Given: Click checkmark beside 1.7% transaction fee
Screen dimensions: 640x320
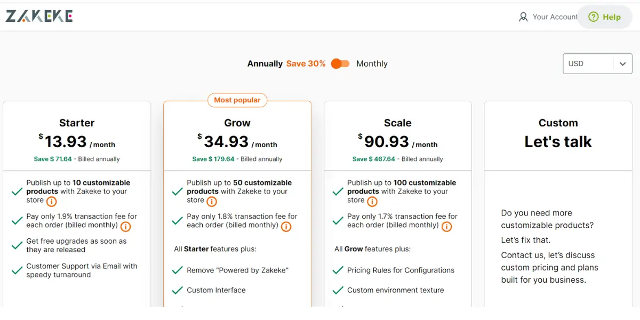Looking at the screenshot, I should [x=338, y=220].
